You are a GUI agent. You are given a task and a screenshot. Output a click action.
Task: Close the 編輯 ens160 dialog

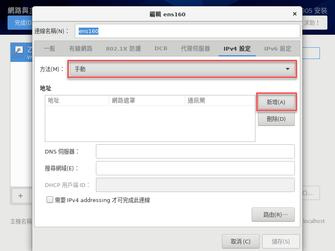[x=295, y=14]
